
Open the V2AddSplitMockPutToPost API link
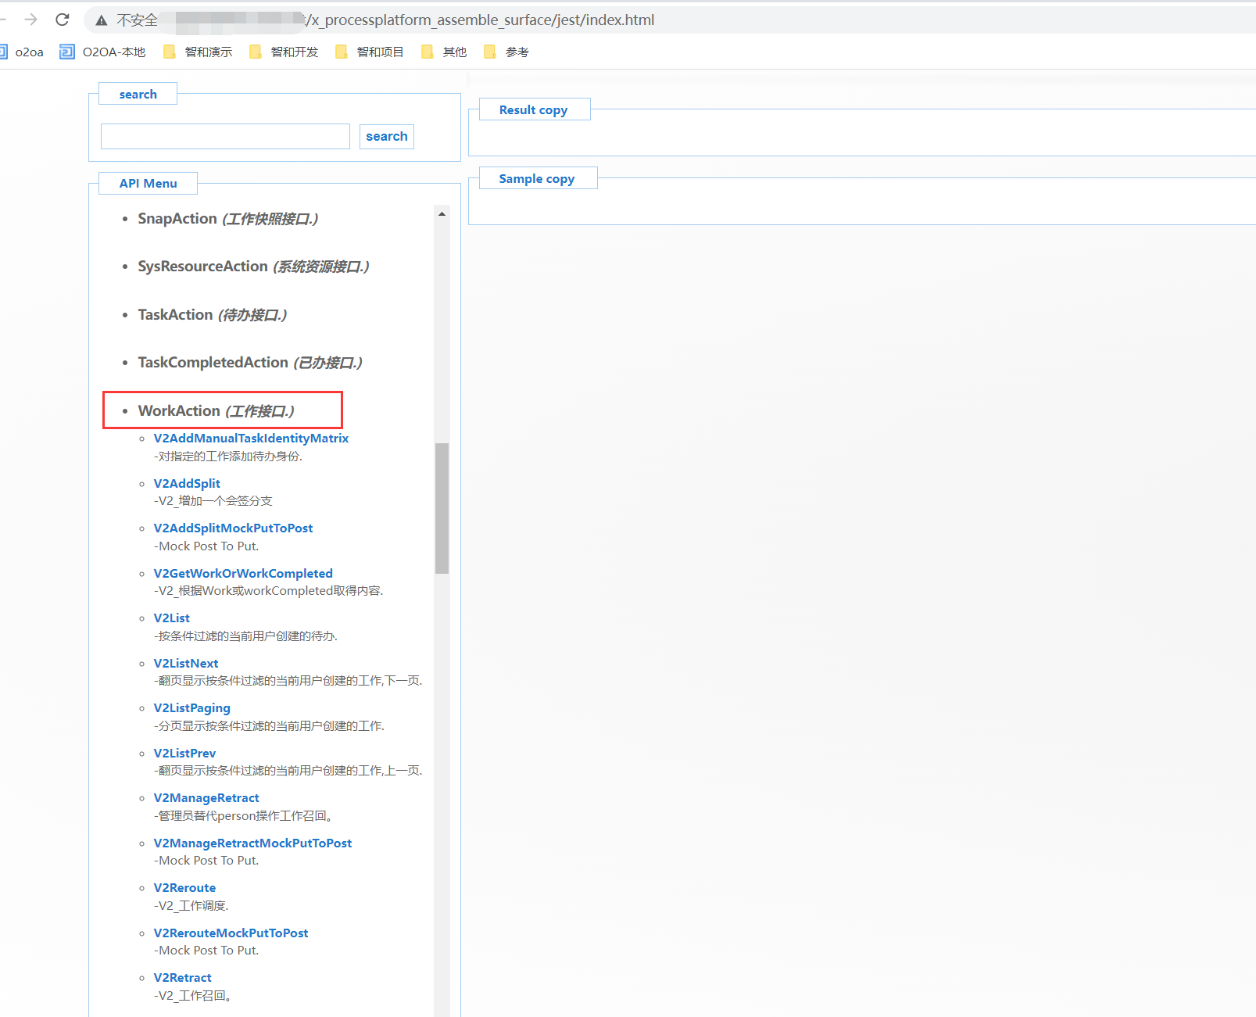click(233, 528)
